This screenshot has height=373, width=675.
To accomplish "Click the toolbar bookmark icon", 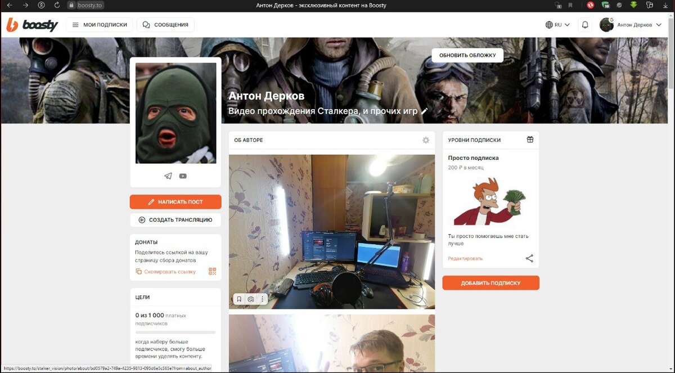I will 571,5.
